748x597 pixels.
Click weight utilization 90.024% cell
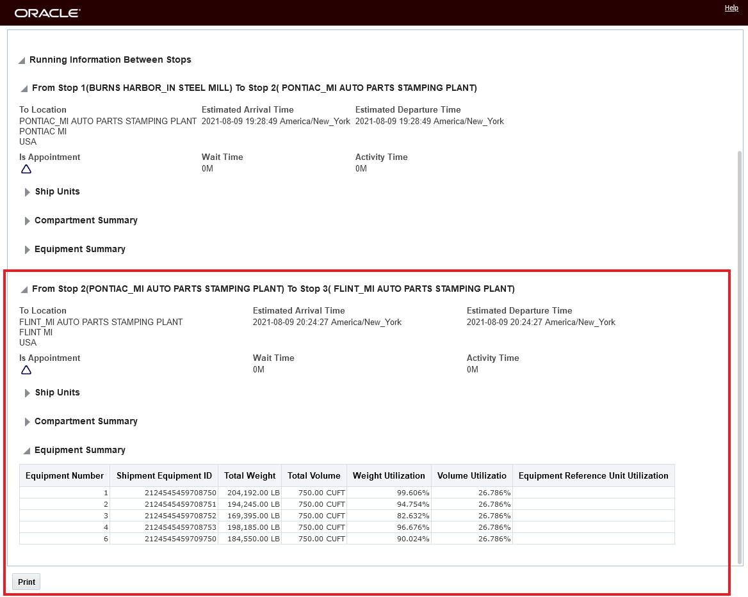[389, 538]
